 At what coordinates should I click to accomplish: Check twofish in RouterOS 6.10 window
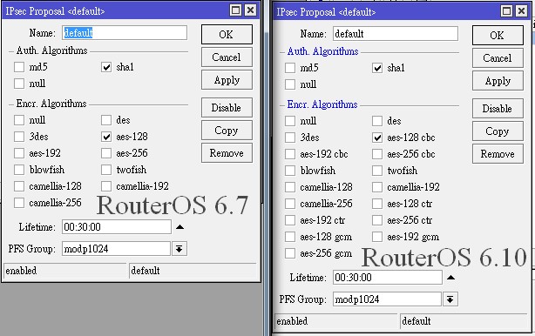pos(377,171)
